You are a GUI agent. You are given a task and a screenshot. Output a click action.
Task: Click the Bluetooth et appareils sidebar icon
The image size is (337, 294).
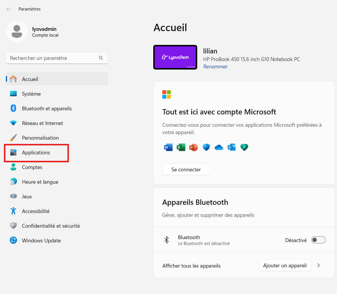tap(13, 108)
